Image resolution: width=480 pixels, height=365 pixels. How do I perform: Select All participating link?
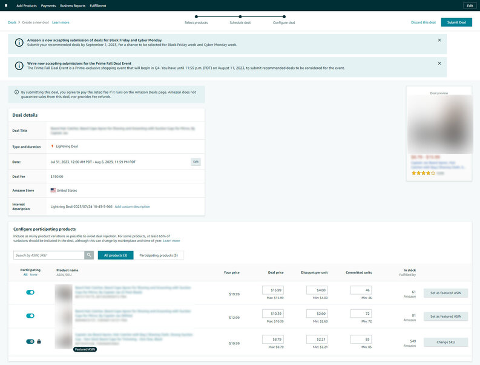(25, 275)
